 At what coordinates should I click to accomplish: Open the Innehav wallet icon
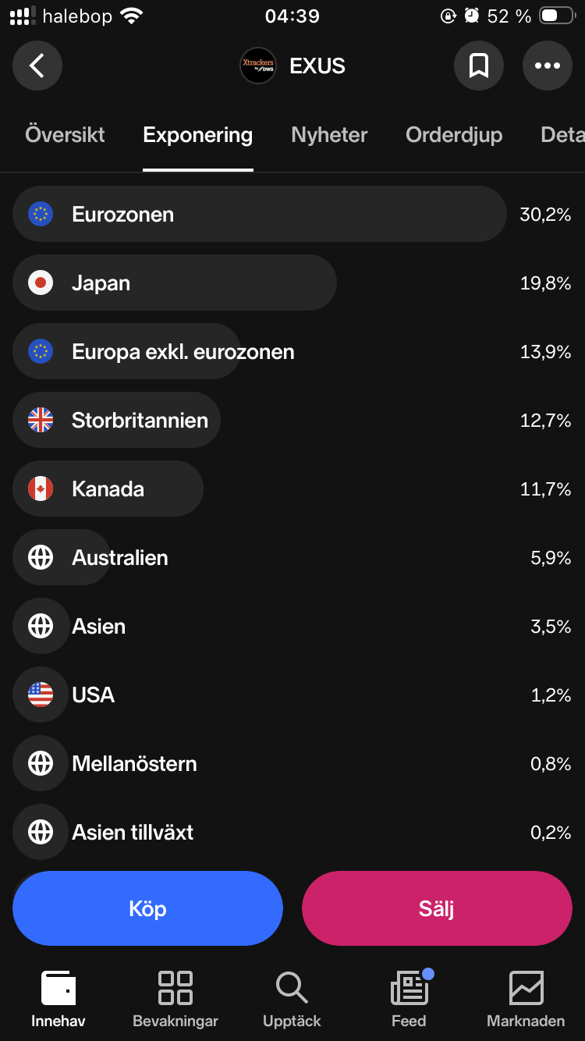[58, 988]
